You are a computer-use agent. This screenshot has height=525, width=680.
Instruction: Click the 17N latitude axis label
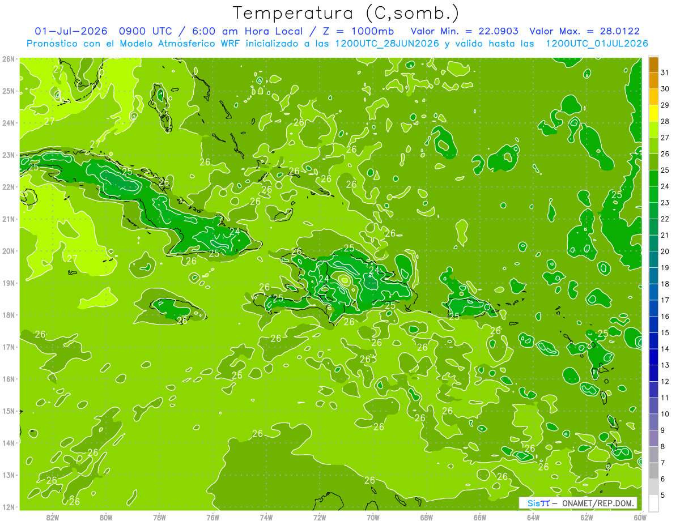coord(8,347)
